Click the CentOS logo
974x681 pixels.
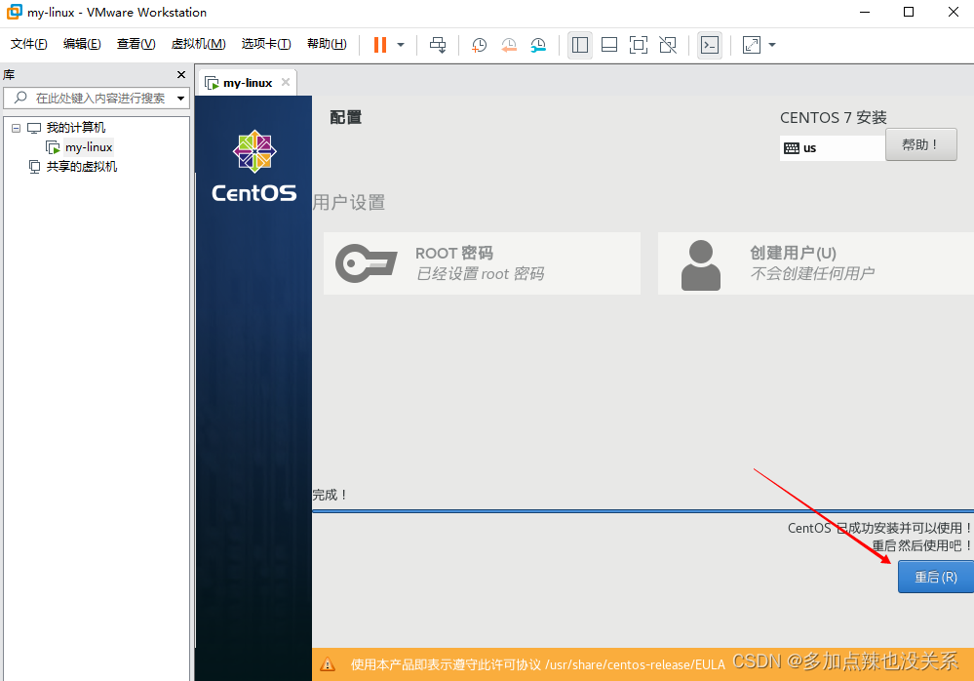pyautogui.click(x=254, y=167)
